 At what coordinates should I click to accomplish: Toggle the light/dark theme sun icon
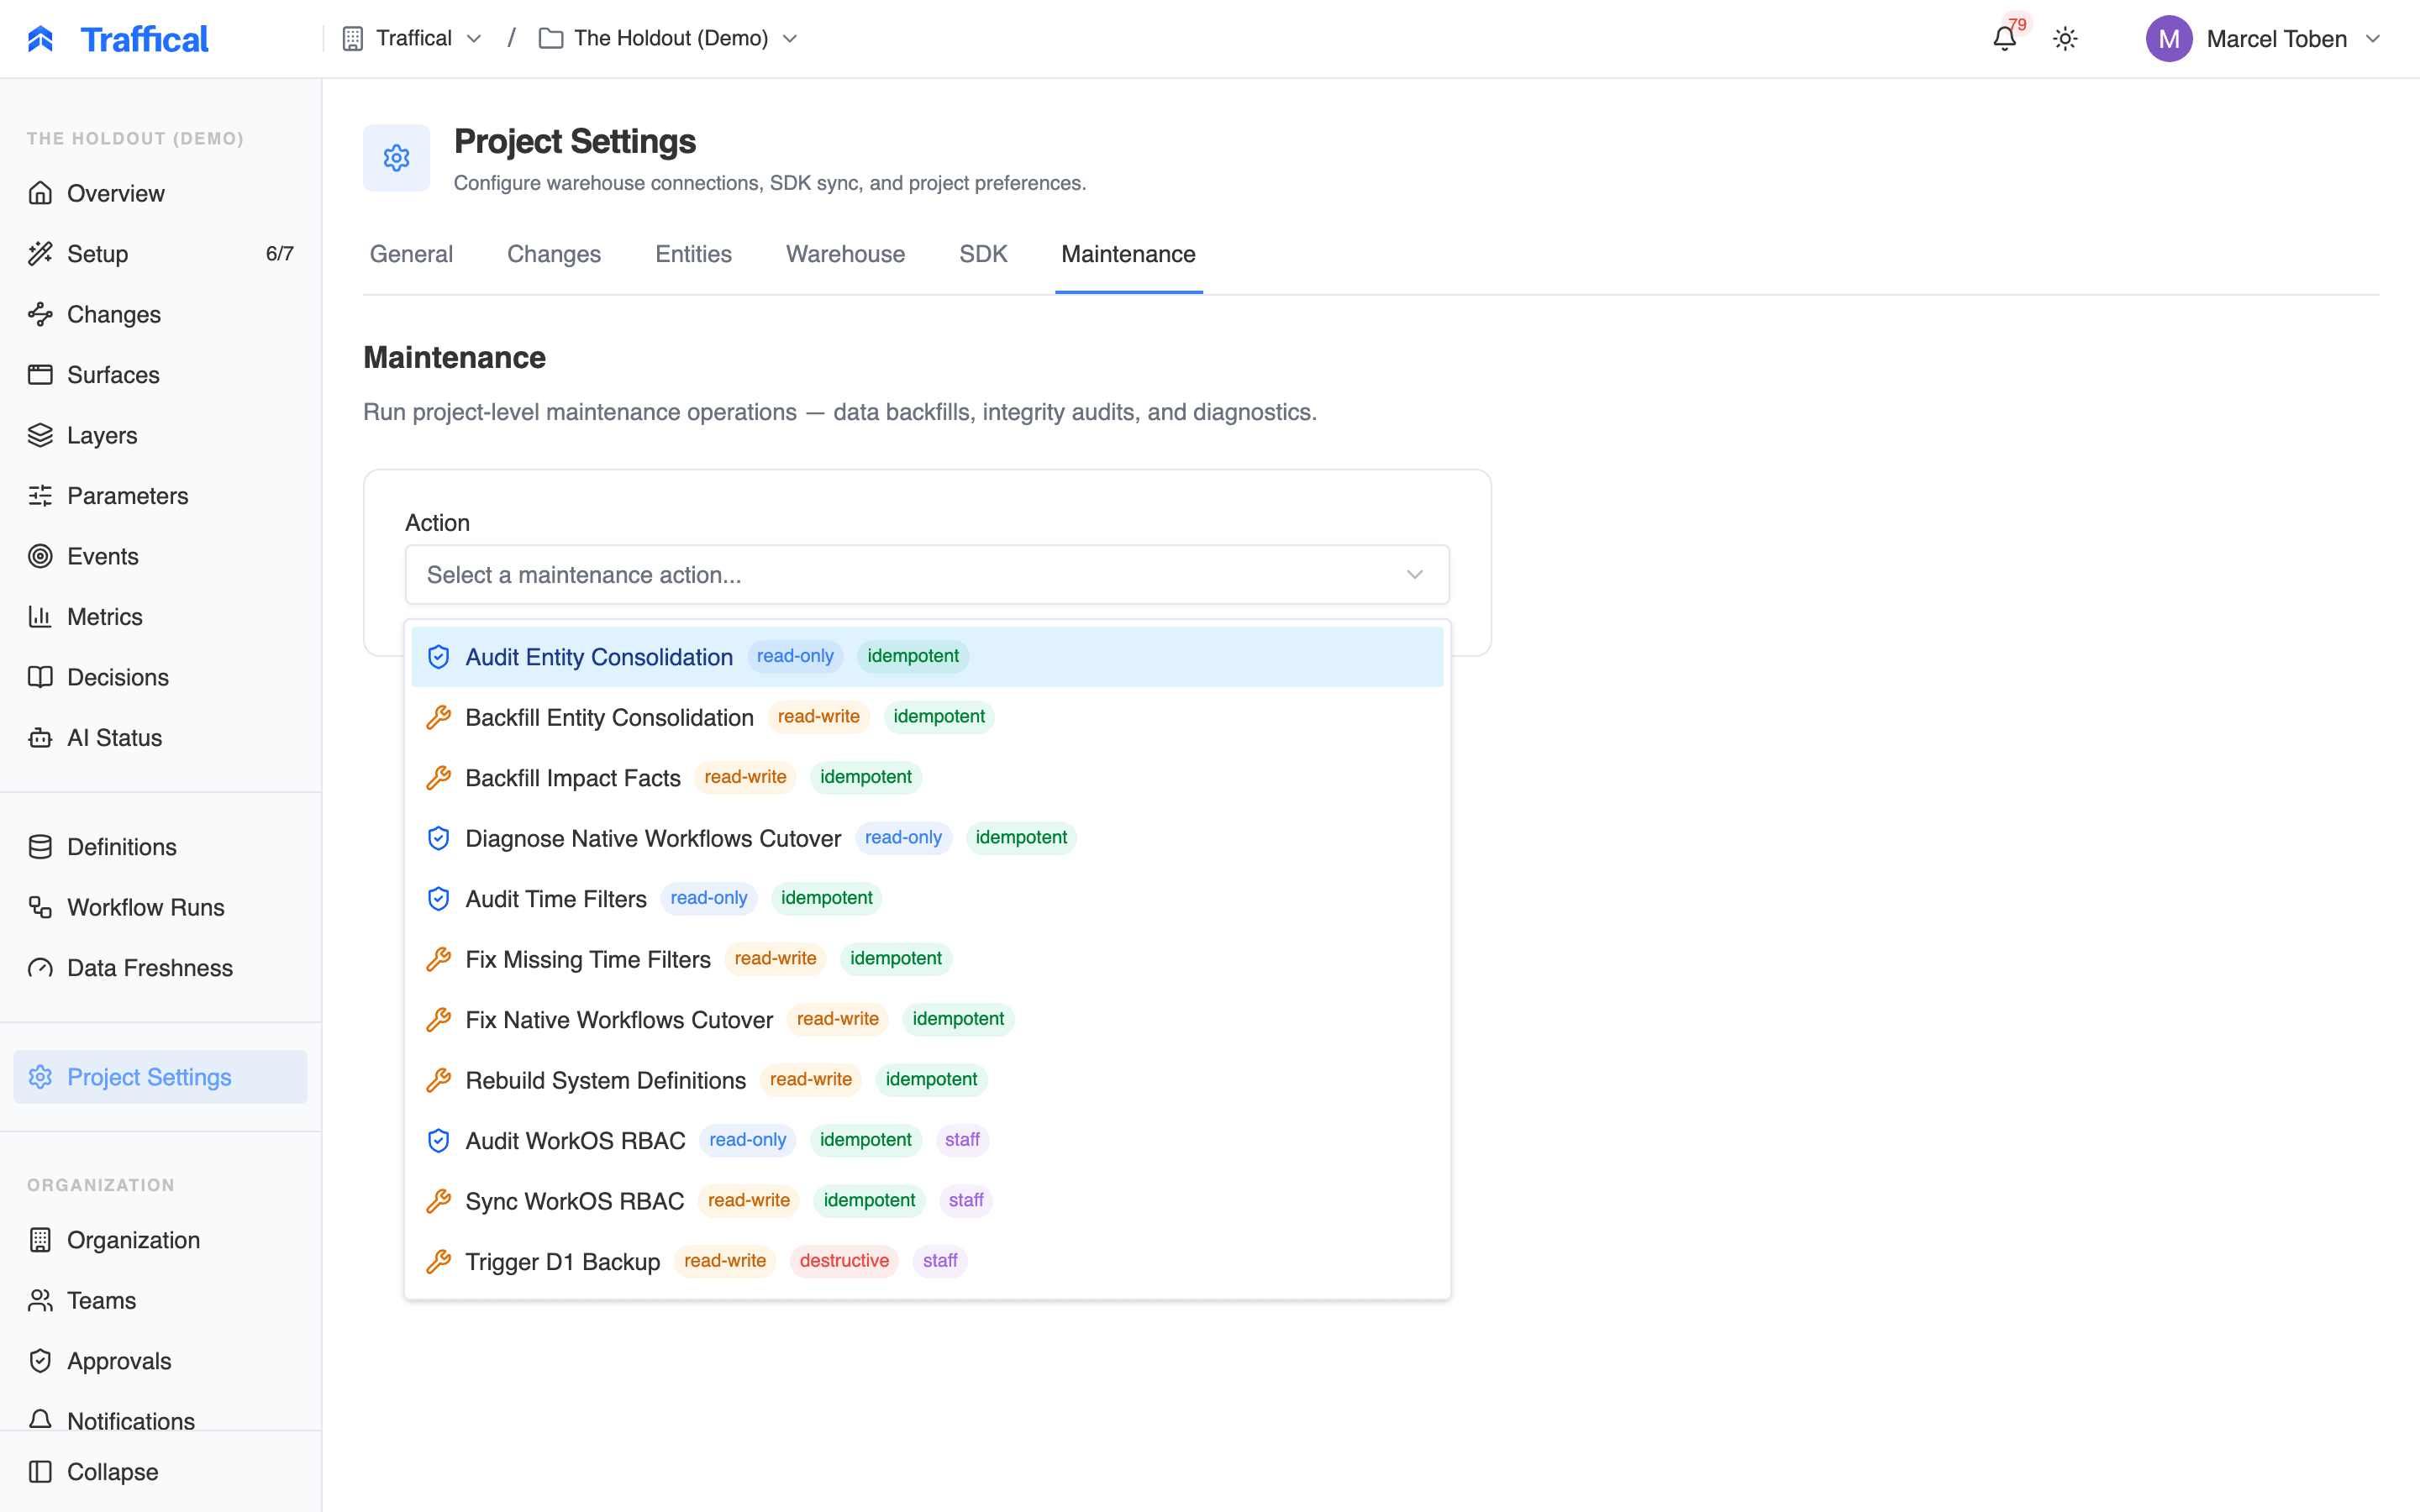pos(2065,39)
